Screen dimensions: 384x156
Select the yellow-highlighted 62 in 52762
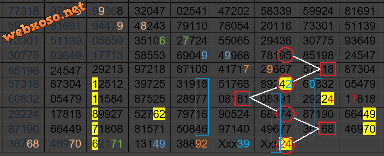click(x=159, y=114)
